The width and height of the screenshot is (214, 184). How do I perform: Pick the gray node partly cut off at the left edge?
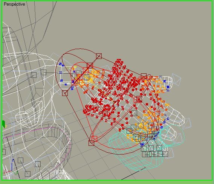[x=4, y=152]
